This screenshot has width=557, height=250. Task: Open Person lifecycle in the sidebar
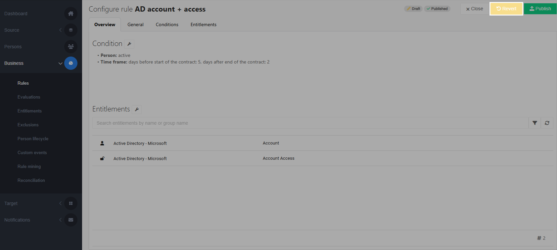tap(33, 139)
